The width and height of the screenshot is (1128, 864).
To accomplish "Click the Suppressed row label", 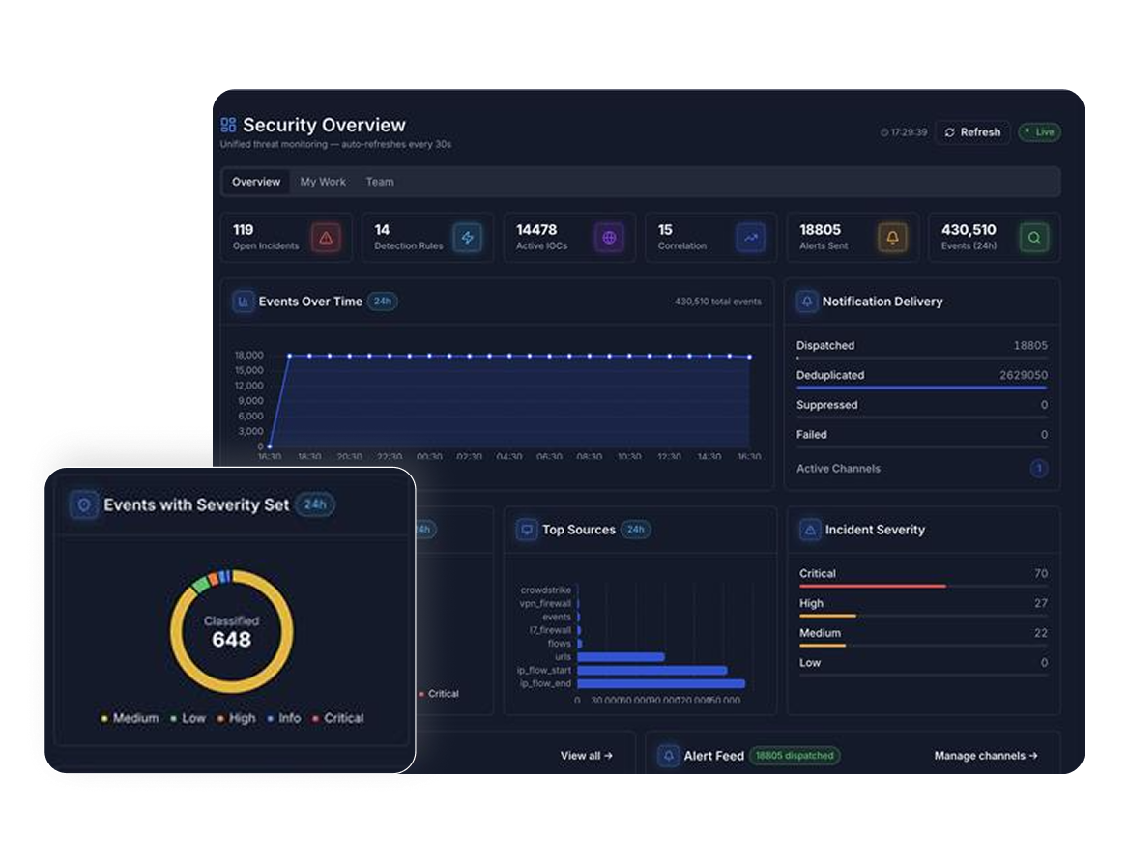I will [x=826, y=405].
